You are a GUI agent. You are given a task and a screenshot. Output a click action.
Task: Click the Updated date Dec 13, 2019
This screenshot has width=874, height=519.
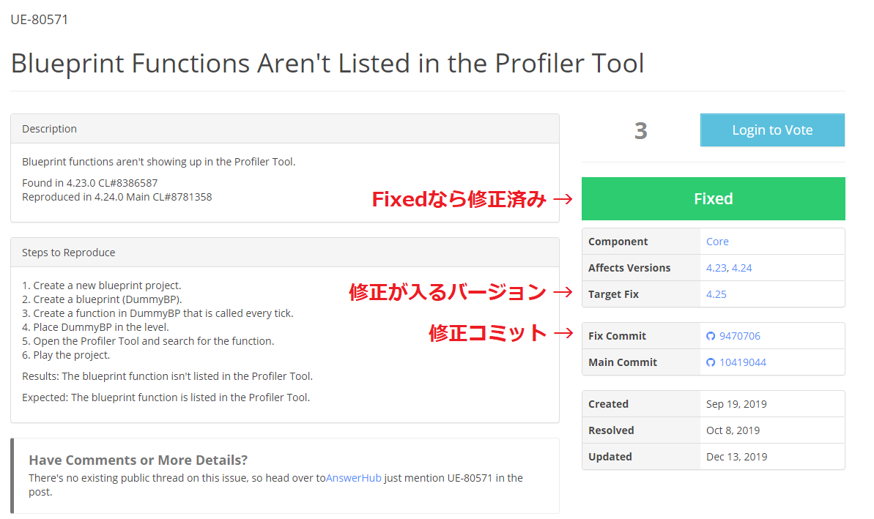click(736, 457)
